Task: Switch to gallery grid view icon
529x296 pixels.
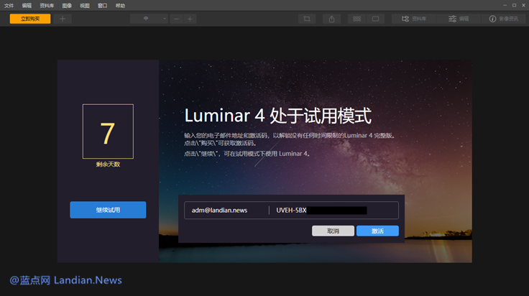Action: pos(356,19)
